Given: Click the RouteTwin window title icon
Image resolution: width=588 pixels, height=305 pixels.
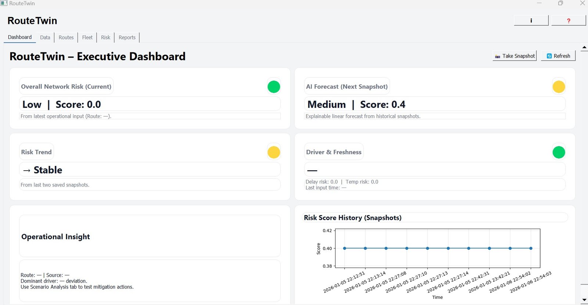Looking at the screenshot, I should pos(4,3).
